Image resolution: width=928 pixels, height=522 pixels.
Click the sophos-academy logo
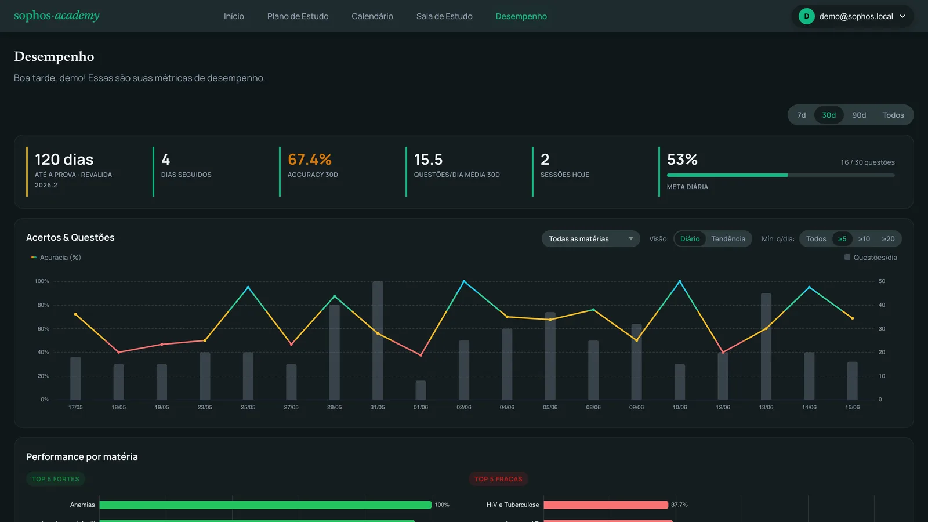(x=57, y=16)
